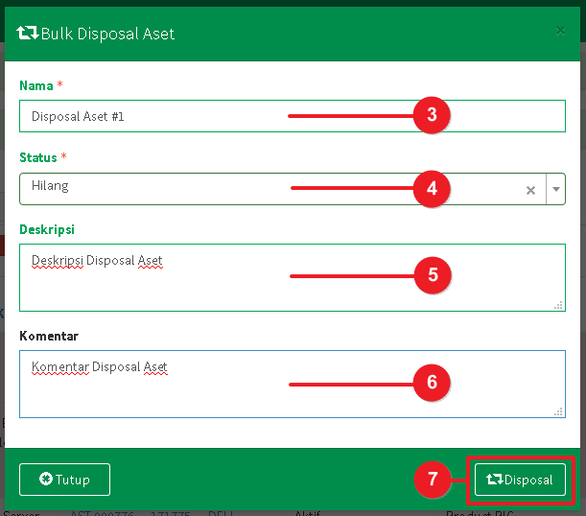Close the Bulk Disposal Aset dialog
586x516 pixels.
pos(560,31)
